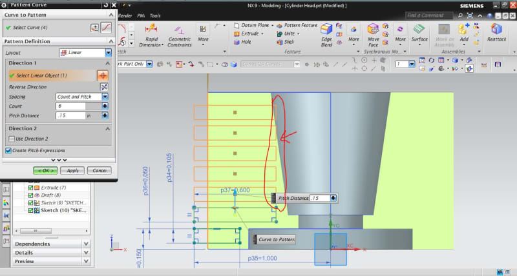This screenshot has width=517, height=276.
Task: Open the sketch tools More menu
Action: [203, 35]
